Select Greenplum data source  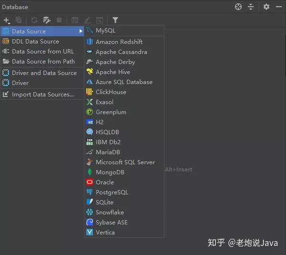coord(124,112)
